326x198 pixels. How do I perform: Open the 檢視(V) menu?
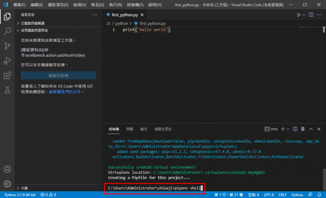[80, 5]
